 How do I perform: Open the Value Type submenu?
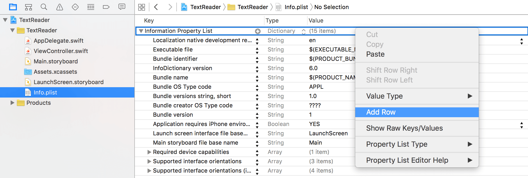(384, 96)
